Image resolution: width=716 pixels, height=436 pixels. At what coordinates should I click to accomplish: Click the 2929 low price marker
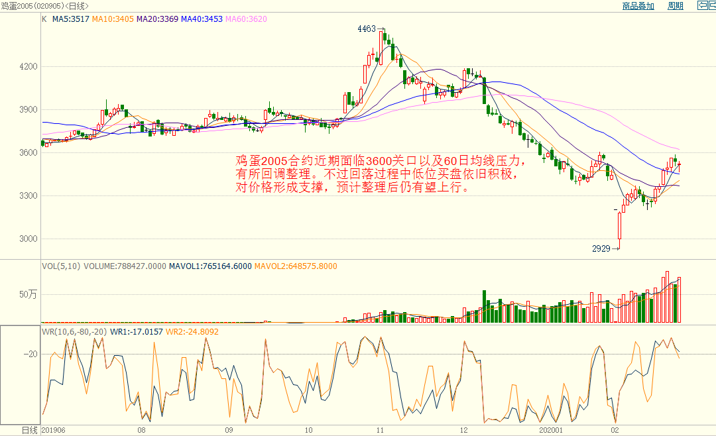(601, 248)
